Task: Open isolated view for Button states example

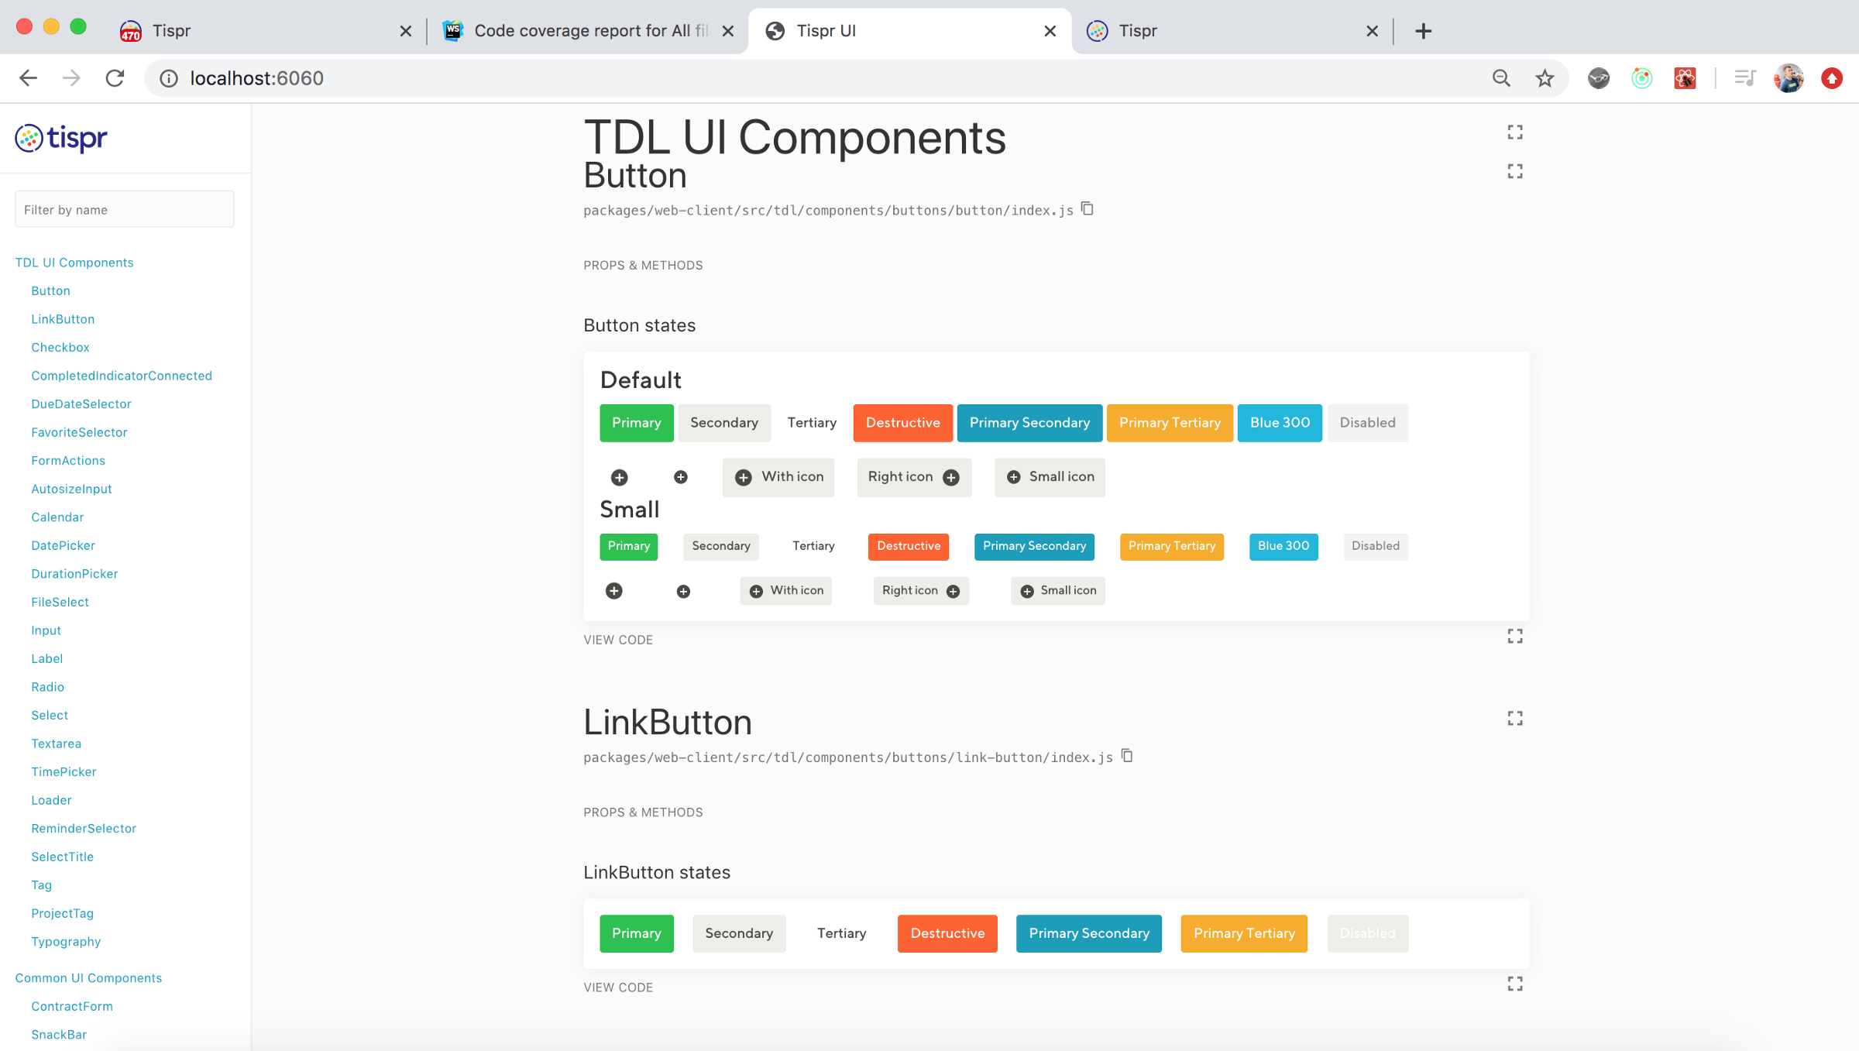Action: click(x=1515, y=636)
